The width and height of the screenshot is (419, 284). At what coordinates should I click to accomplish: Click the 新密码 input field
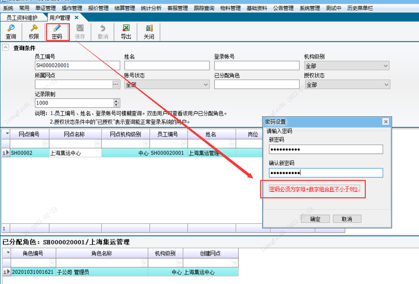(326, 150)
